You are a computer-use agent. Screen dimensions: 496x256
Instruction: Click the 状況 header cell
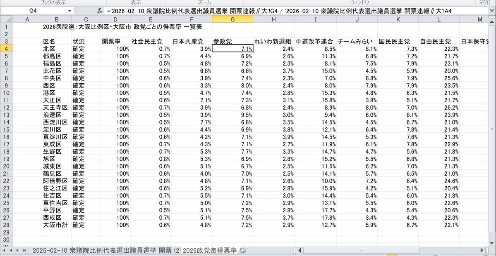click(x=86, y=41)
